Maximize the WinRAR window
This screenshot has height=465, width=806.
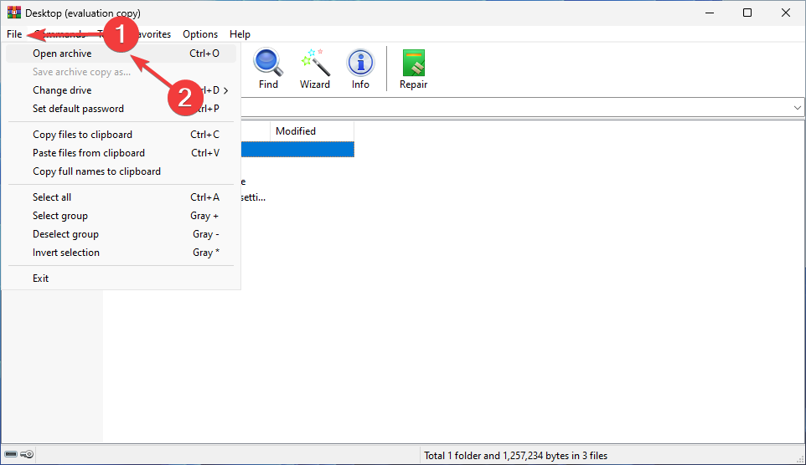pos(747,13)
